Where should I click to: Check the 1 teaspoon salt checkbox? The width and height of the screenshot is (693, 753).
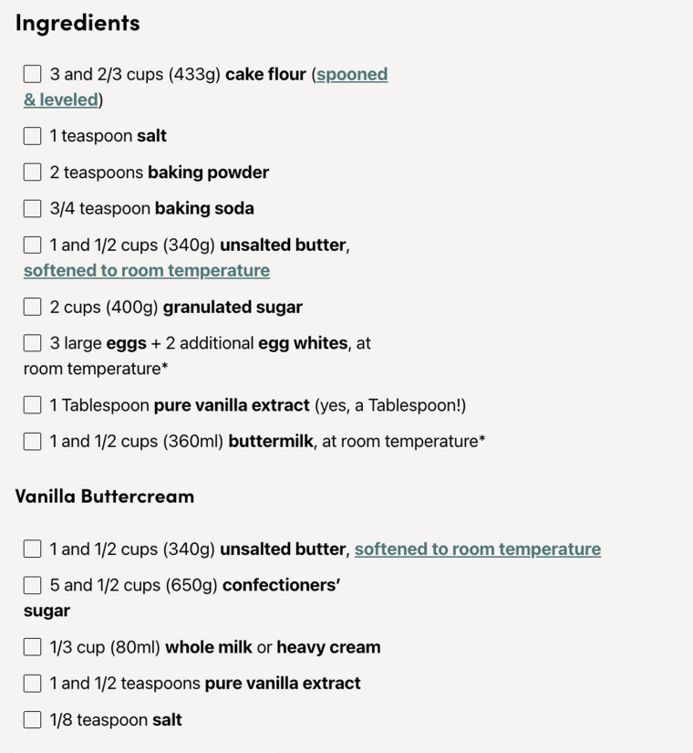click(x=32, y=135)
